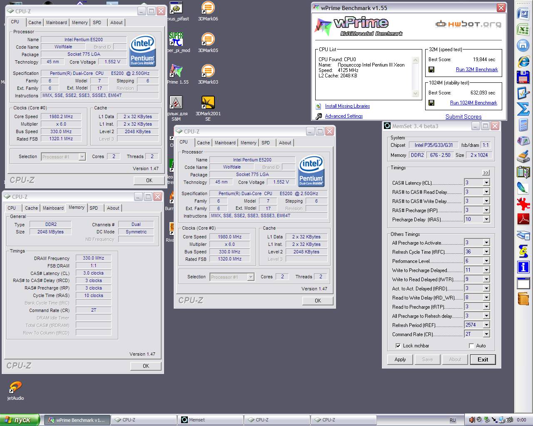The width and height of the screenshot is (533, 426).
Task: Click the Core Voltage field in top-left CPU-Z
Action: click(x=112, y=62)
